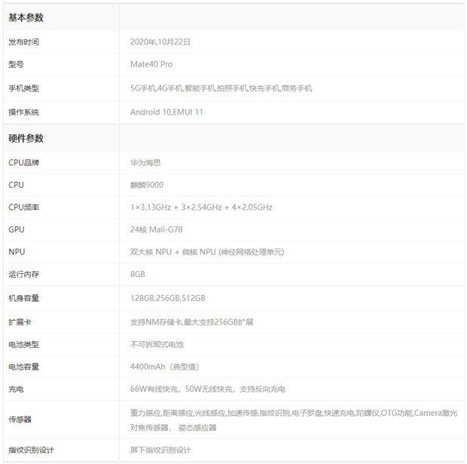Select the date 2020年,10月22日
Image resolution: width=467 pixels, height=464 pixels.
160,42
